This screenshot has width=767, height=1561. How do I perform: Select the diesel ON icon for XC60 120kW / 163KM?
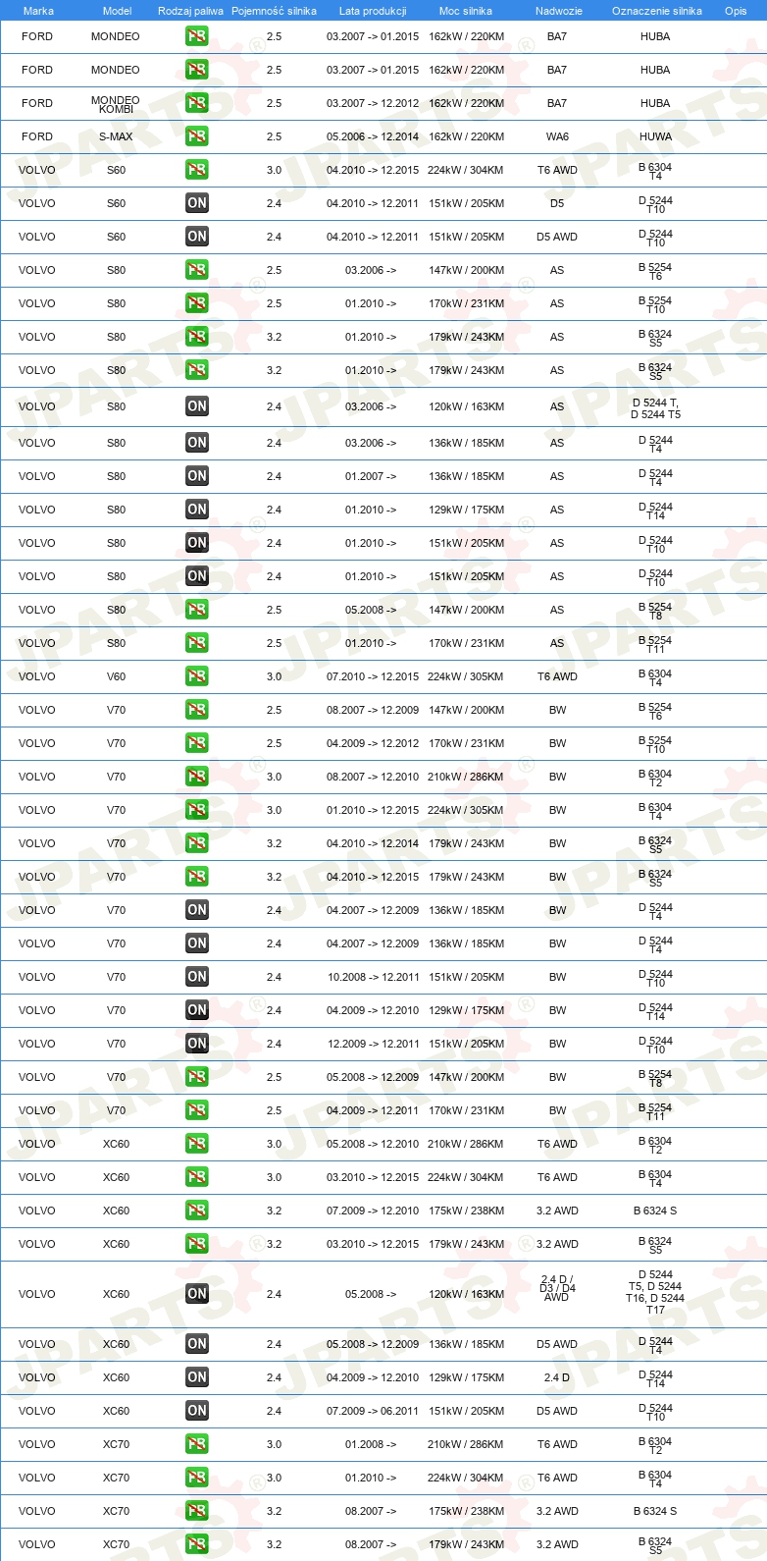point(197,1294)
